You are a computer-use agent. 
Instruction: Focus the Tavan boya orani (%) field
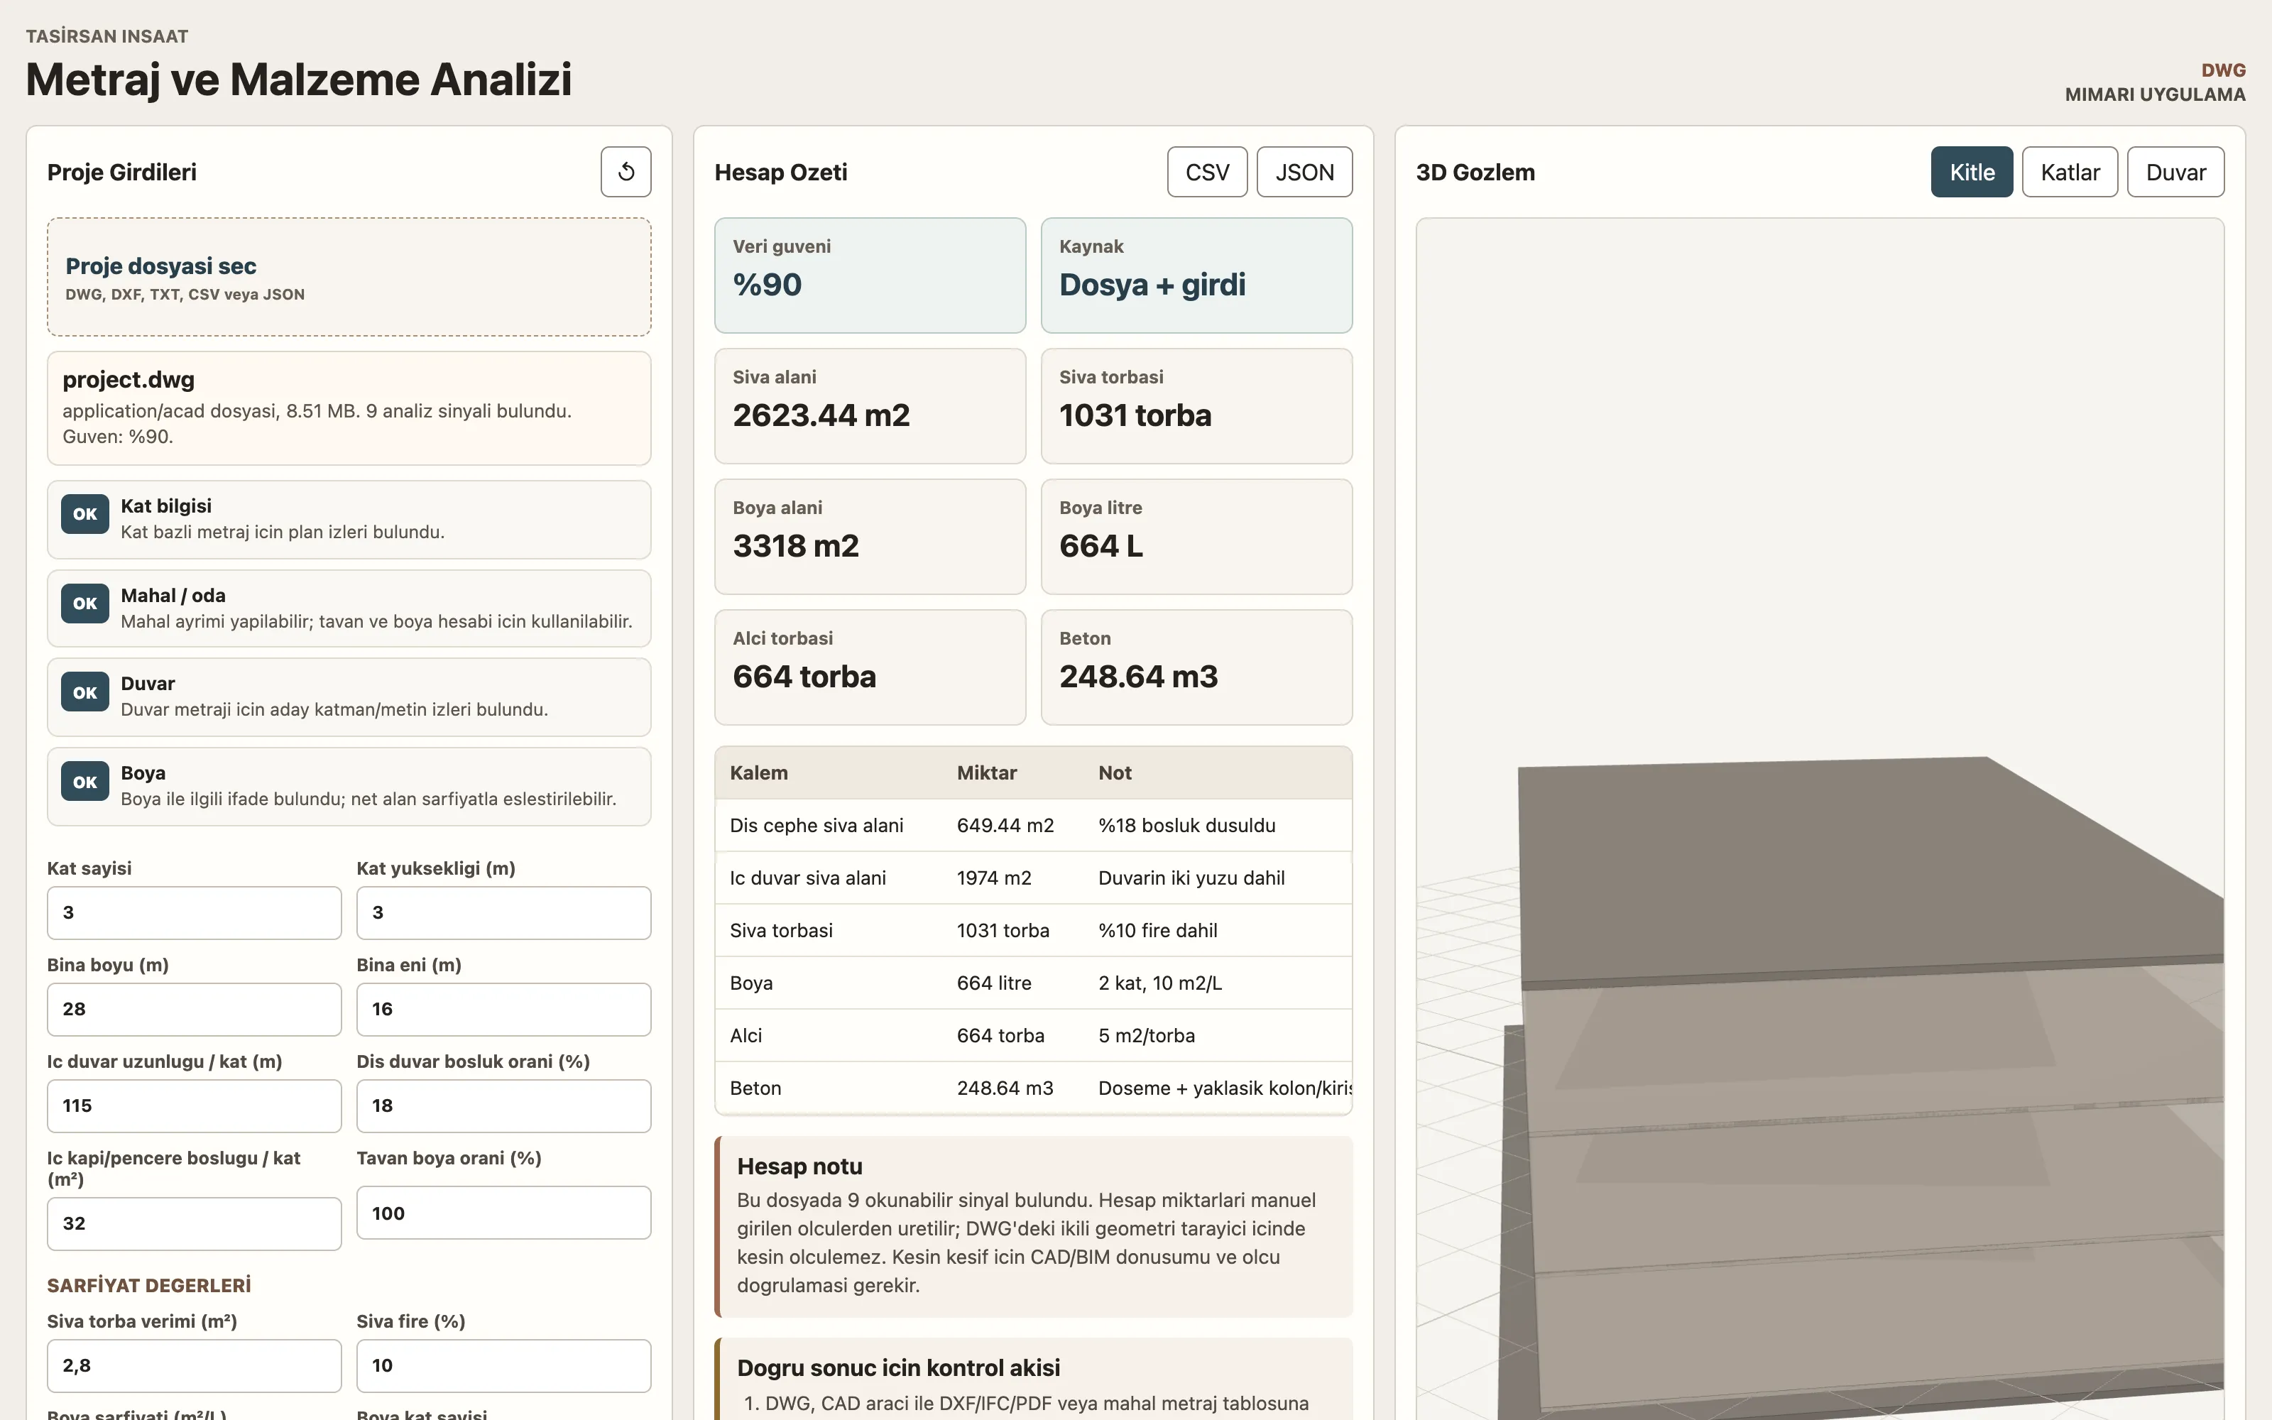coord(503,1213)
